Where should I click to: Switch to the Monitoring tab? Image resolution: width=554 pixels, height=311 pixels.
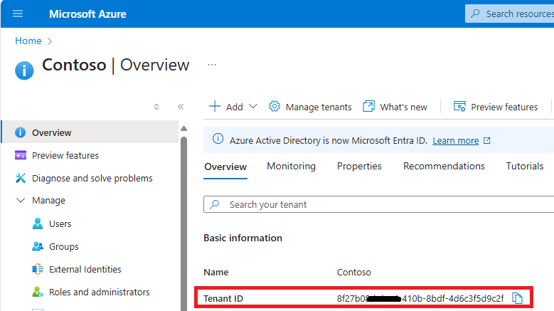pyautogui.click(x=291, y=166)
